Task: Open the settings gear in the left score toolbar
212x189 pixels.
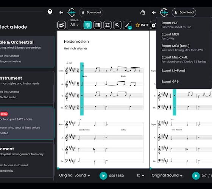Action: coord(61,25)
